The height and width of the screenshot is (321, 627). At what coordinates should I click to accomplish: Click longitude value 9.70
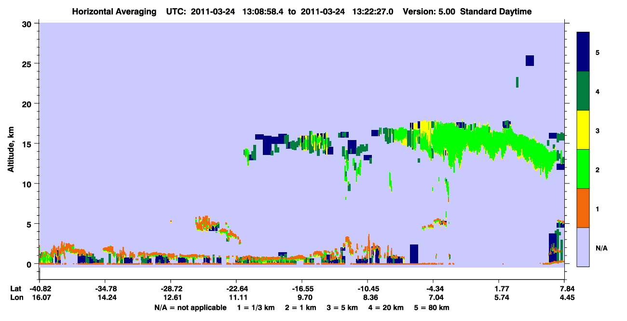pos(305,298)
